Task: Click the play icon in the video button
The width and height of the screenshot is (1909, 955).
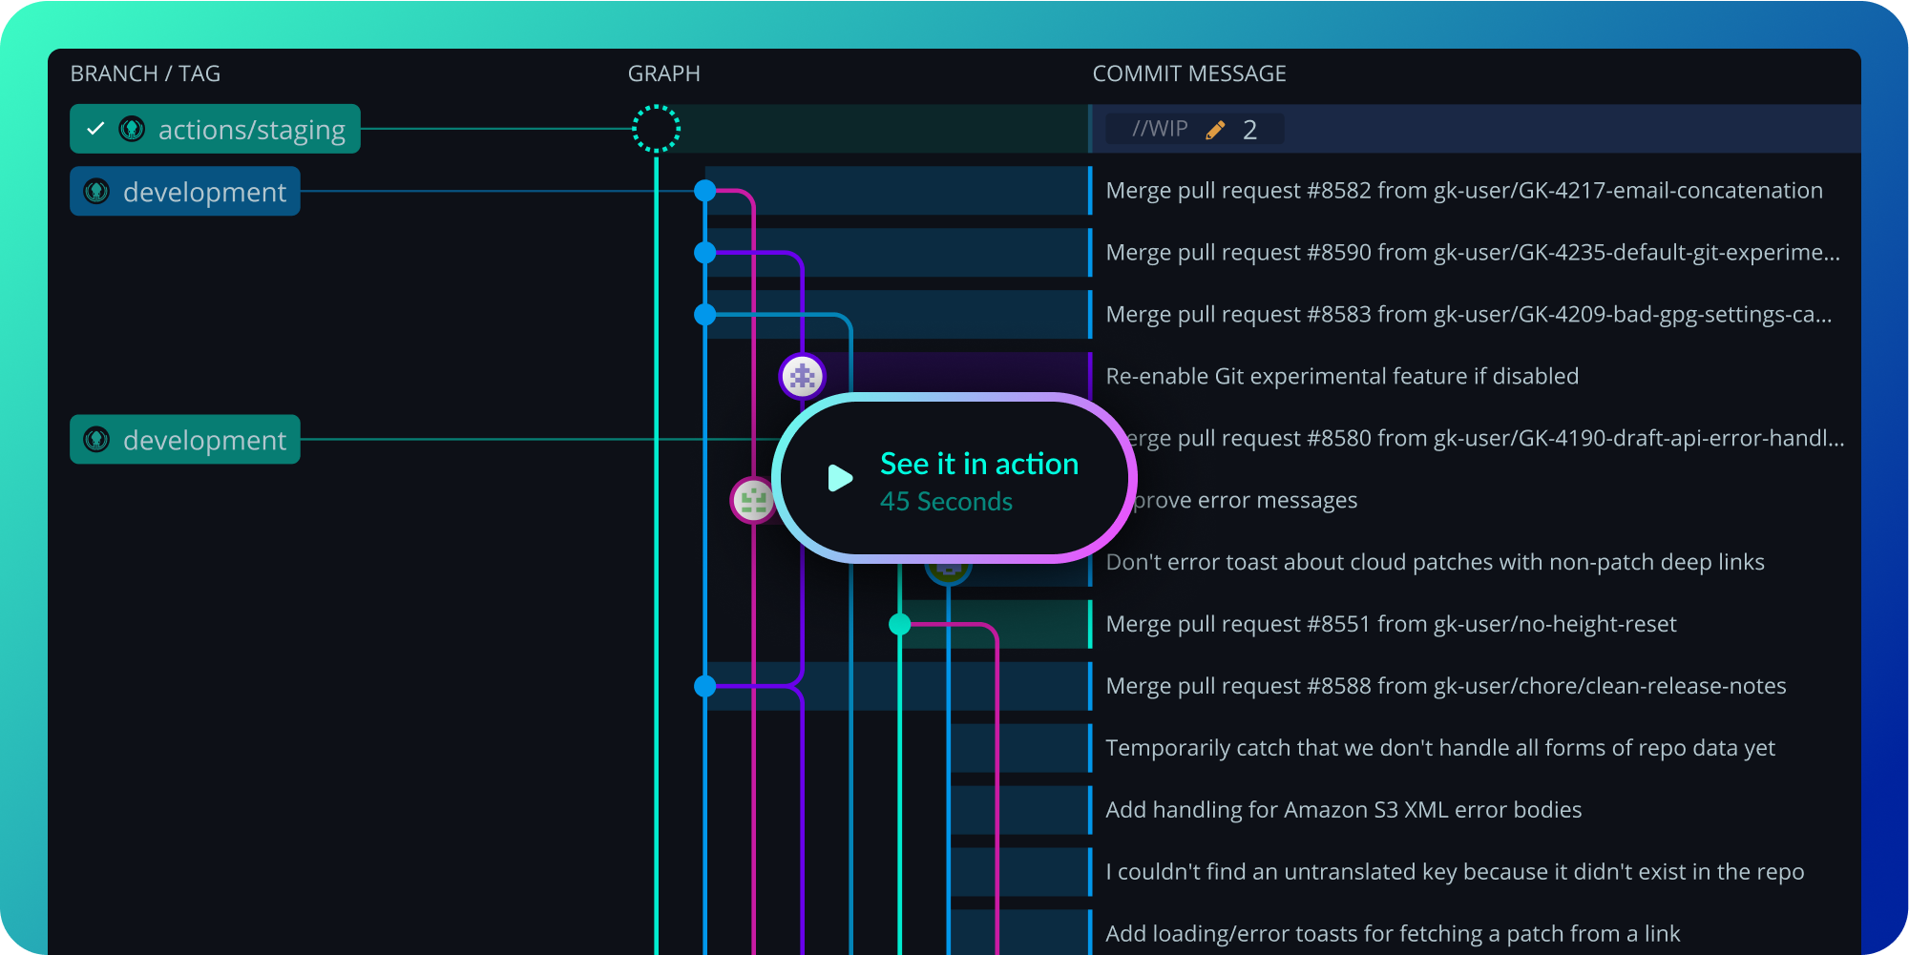Action: pos(839,478)
